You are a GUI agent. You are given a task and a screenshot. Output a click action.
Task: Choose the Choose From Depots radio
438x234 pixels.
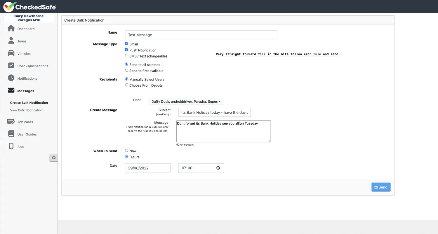pyautogui.click(x=127, y=85)
